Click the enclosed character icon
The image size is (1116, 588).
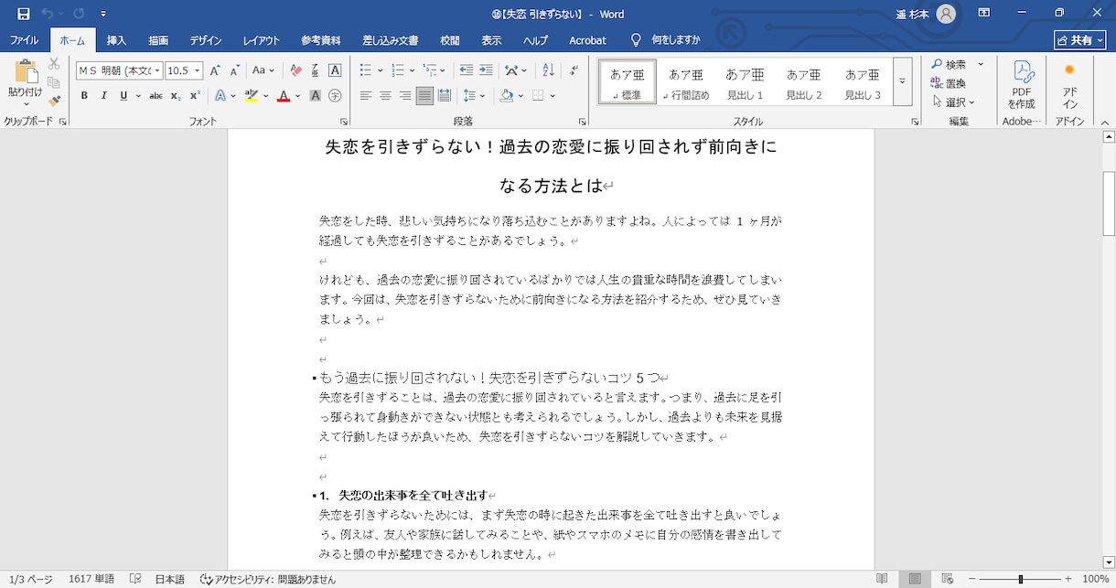click(x=335, y=95)
